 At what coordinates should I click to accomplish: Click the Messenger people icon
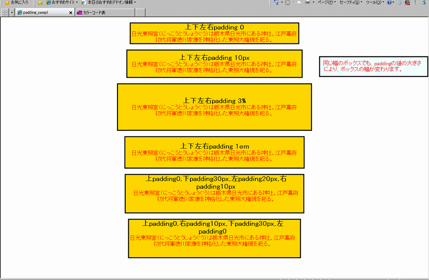point(423,2)
